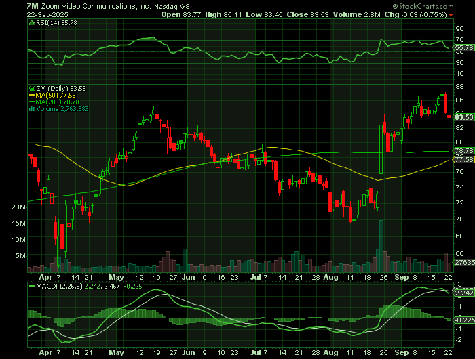
Task: Click May on axis below volume bars
Action: (117, 277)
